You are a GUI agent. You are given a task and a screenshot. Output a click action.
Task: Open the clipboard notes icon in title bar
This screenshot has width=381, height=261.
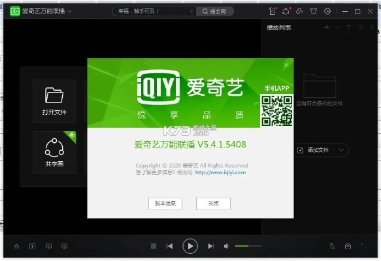273,11
